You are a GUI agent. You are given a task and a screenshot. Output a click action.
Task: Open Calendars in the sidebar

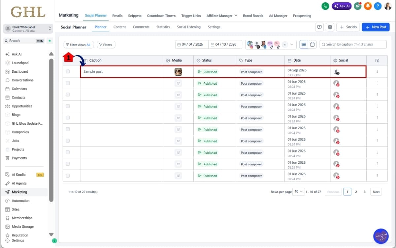[19, 89]
